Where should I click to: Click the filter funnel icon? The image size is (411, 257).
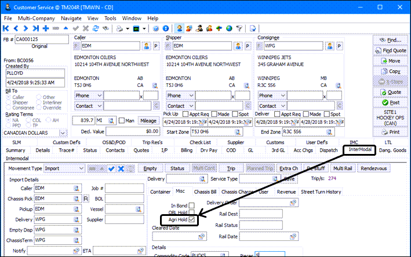[x=238, y=28]
